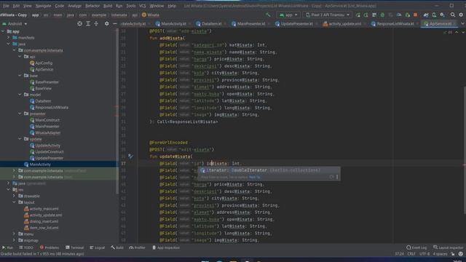Open the Profiler tool window
This screenshot has height=262, width=466.
(138, 247)
